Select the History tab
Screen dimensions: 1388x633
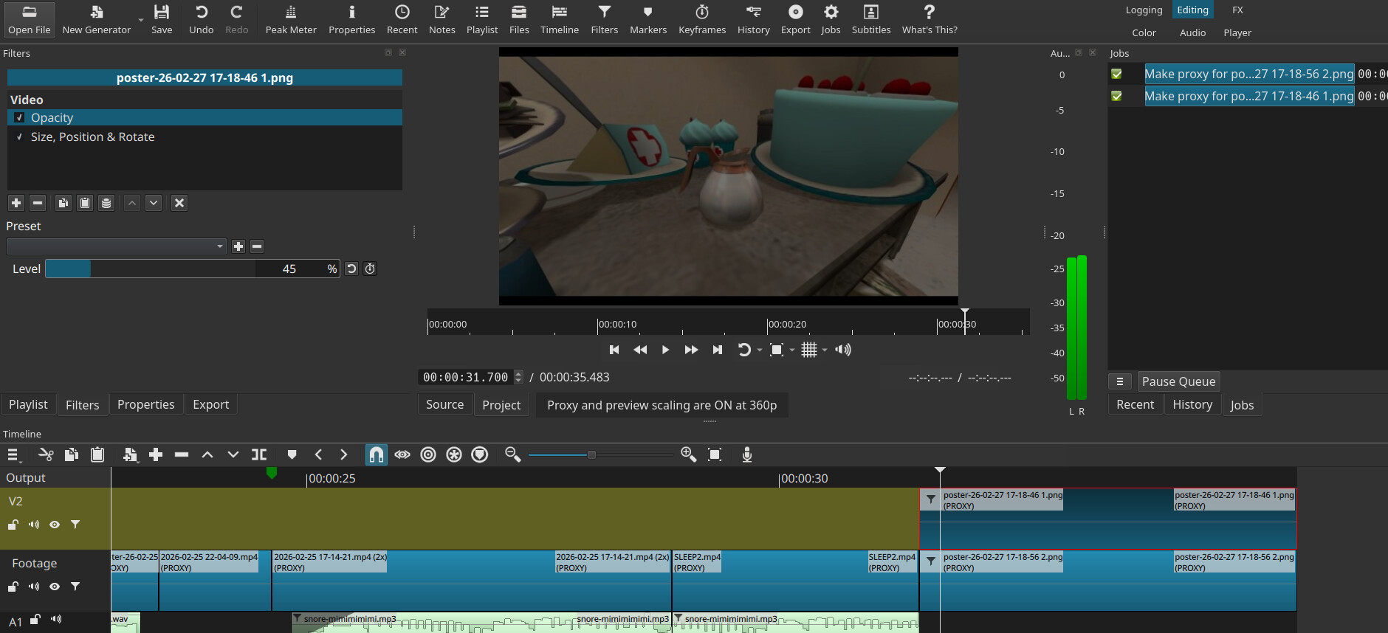pyautogui.click(x=1192, y=404)
